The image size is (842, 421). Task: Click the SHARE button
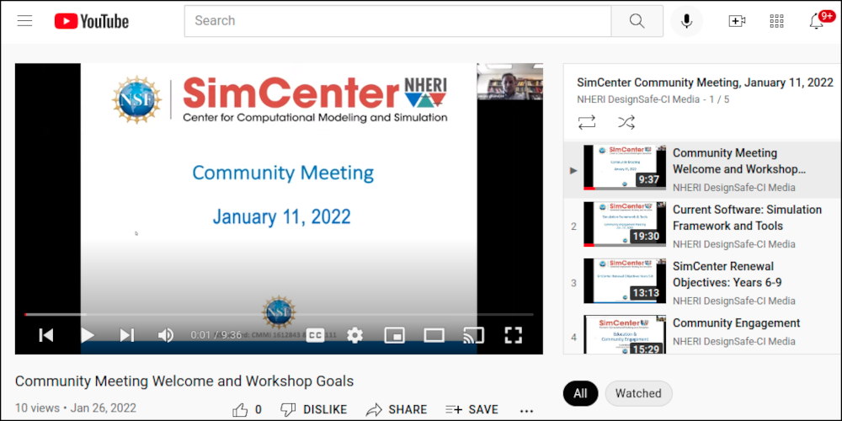pyautogui.click(x=396, y=410)
